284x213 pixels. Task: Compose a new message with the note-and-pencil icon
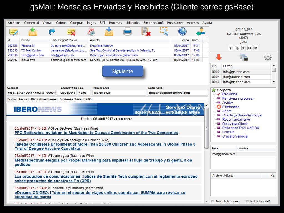point(14,32)
